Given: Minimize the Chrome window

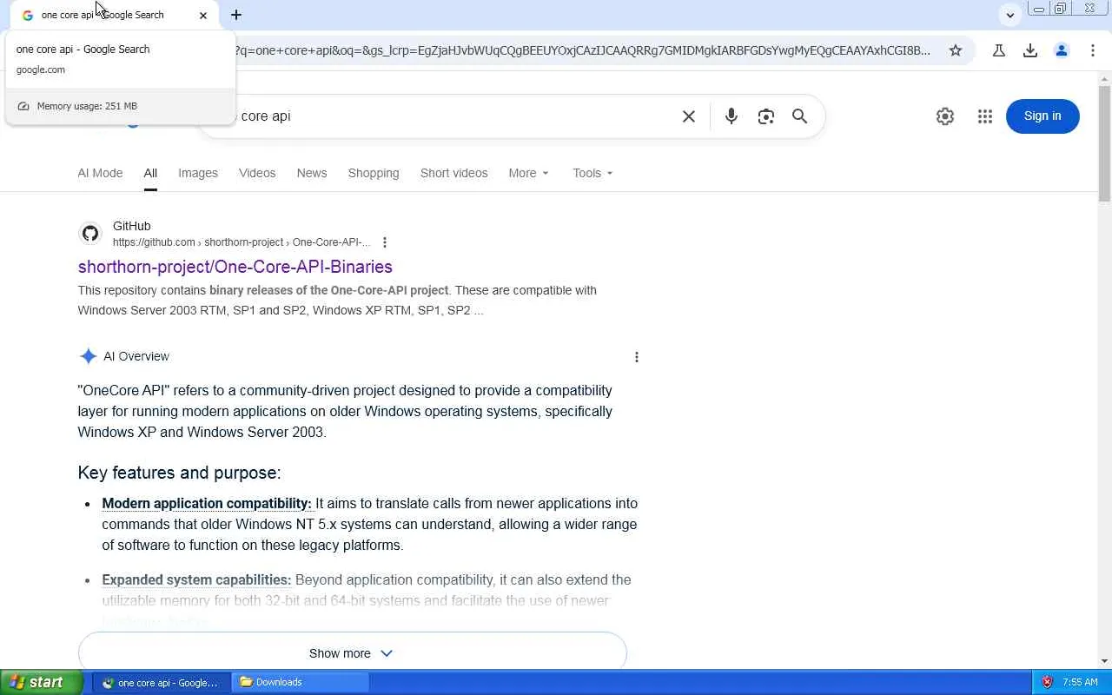Looking at the screenshot, I should click(1038, 9).
